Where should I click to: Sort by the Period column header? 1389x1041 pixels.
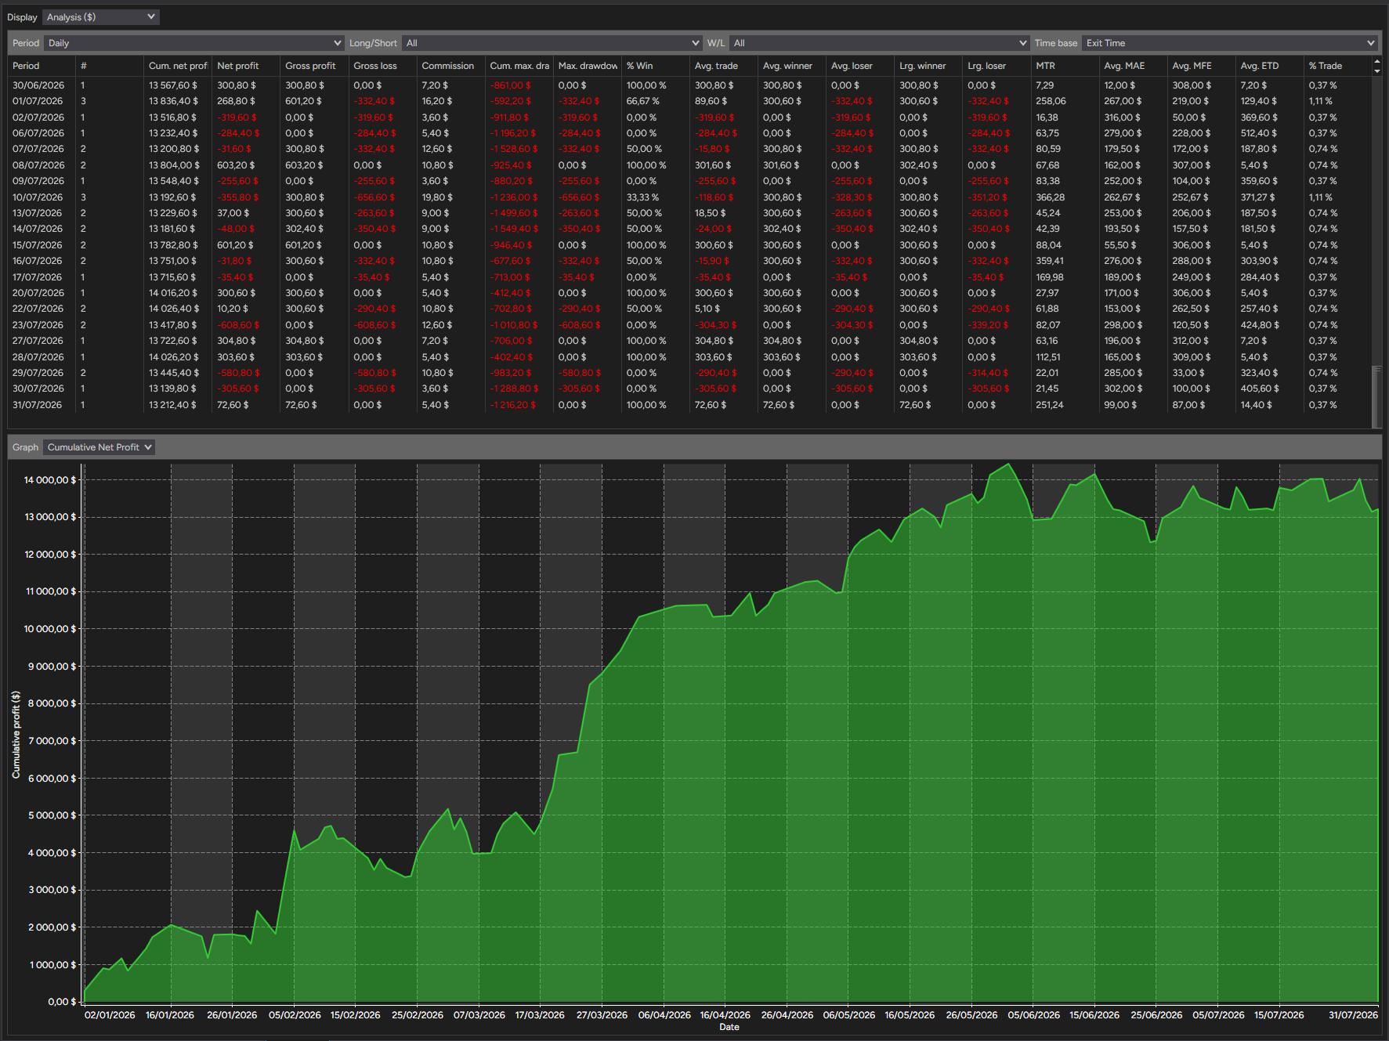[x=42, y=66]
